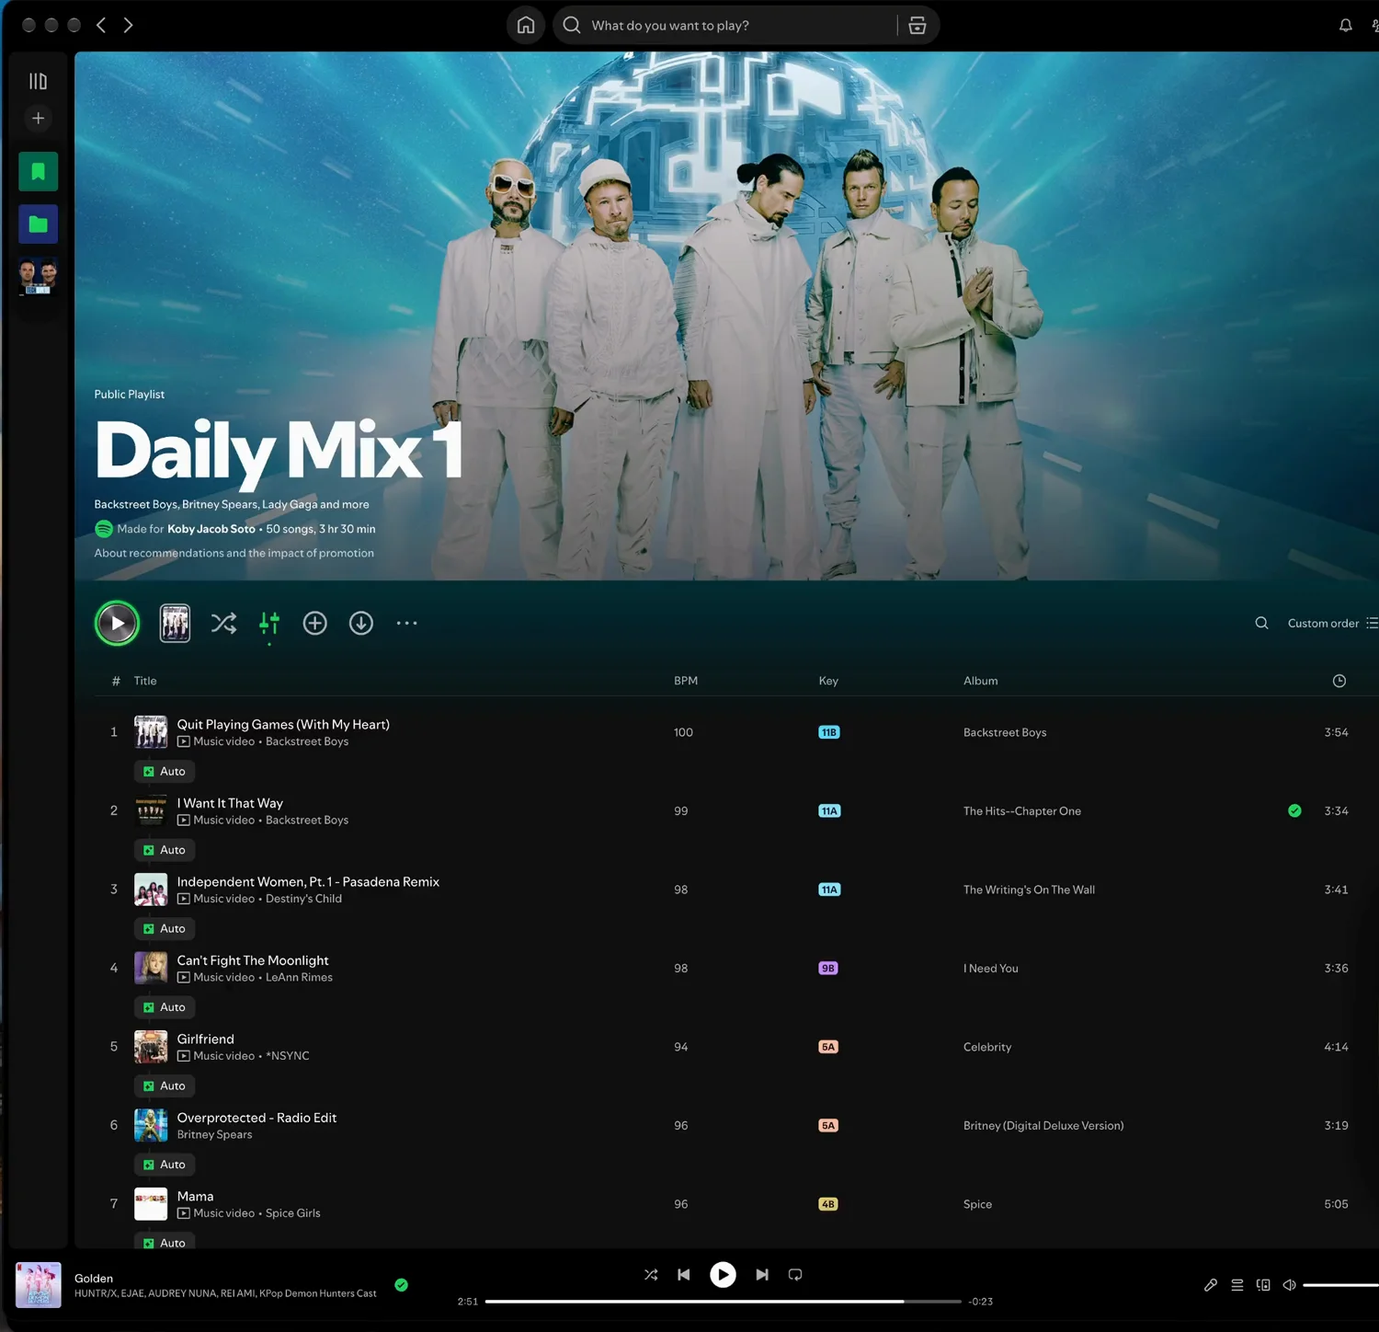The width and height of the screenshot is (1379, 1332).
Task: Sort tracks by the Album column header
Action: [980, 681]
